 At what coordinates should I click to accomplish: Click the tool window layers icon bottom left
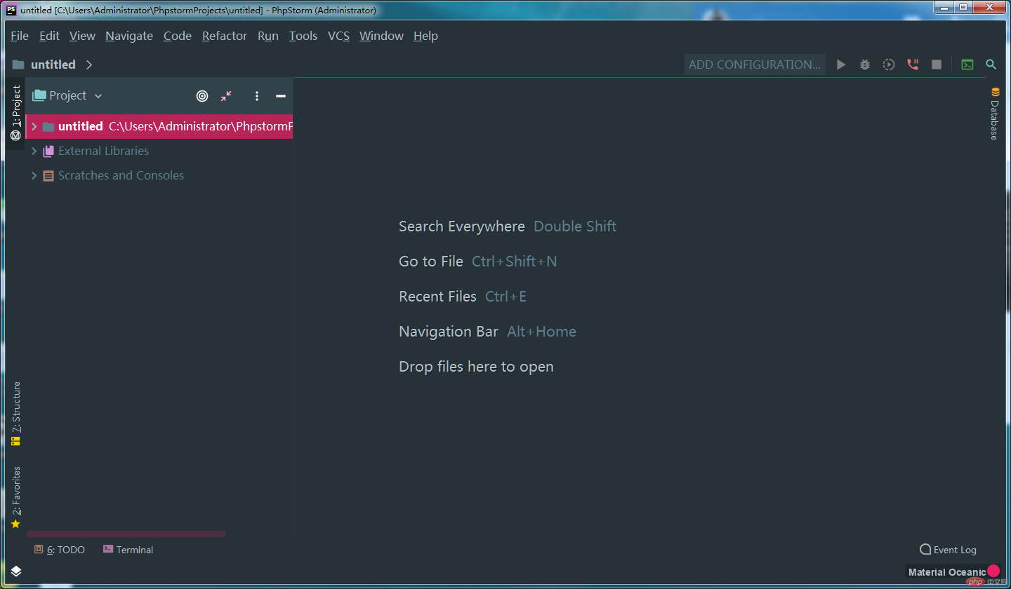click(16, 571)
